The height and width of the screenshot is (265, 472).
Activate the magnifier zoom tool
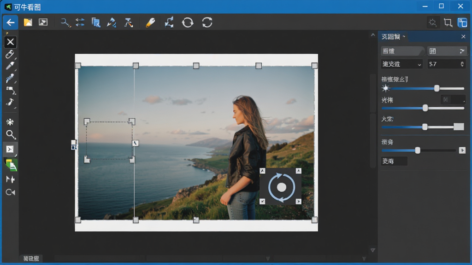point(11,134)
